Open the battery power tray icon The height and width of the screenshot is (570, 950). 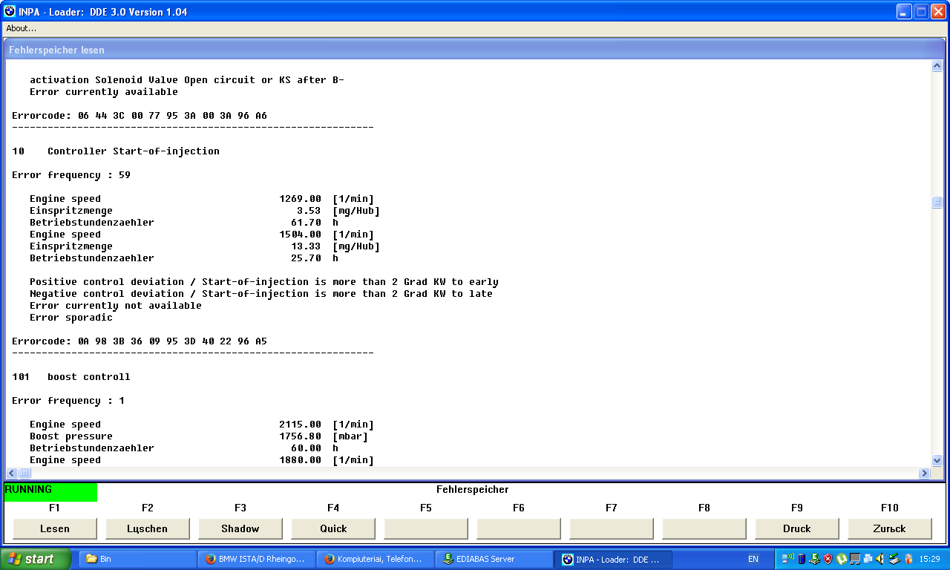click(801, 559)
